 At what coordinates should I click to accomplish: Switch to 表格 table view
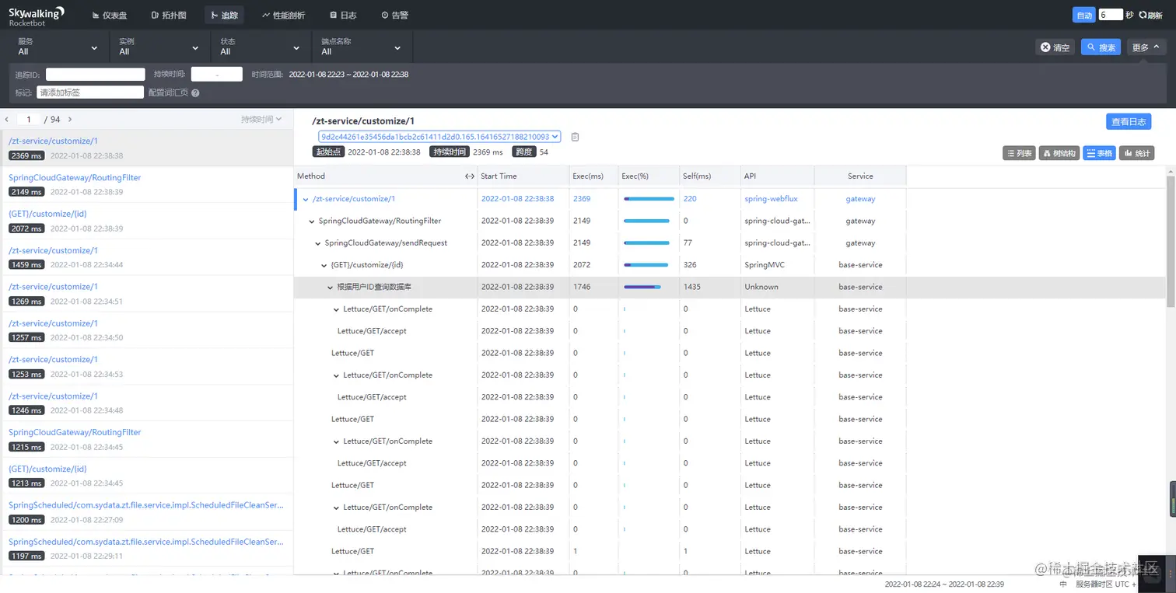pyautogui.click(x=1099, y=153)
